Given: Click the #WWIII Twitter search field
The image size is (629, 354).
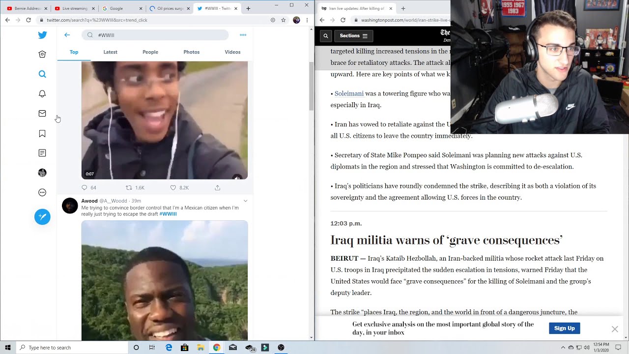Looking at the screenshot, I should click(x=155, y=35).
